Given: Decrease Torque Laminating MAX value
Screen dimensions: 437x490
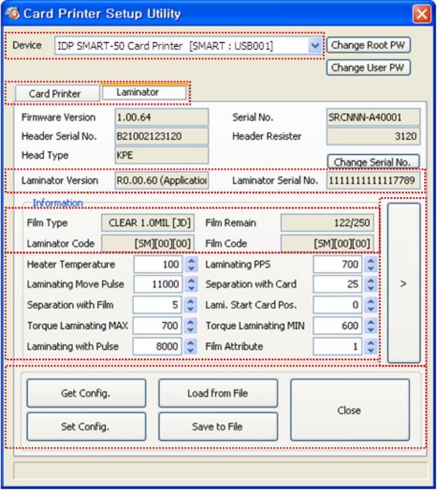Looking at the screenshot, I should (x=190, y=330).
